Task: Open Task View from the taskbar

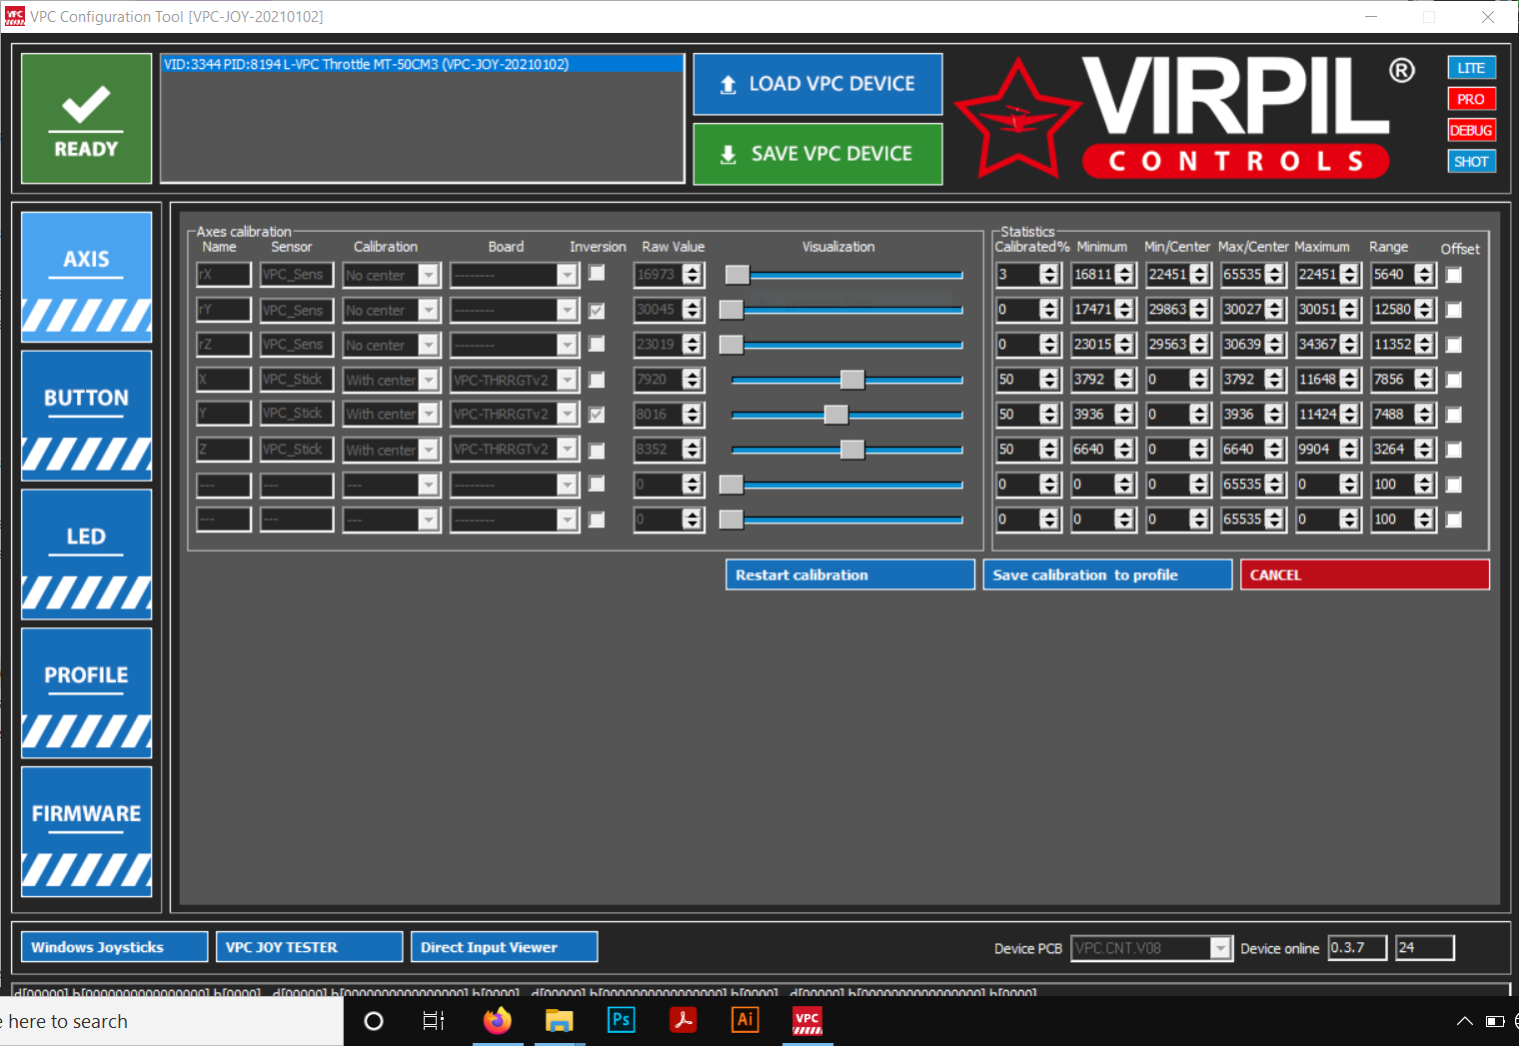Action: click(x=434, y=1021)
